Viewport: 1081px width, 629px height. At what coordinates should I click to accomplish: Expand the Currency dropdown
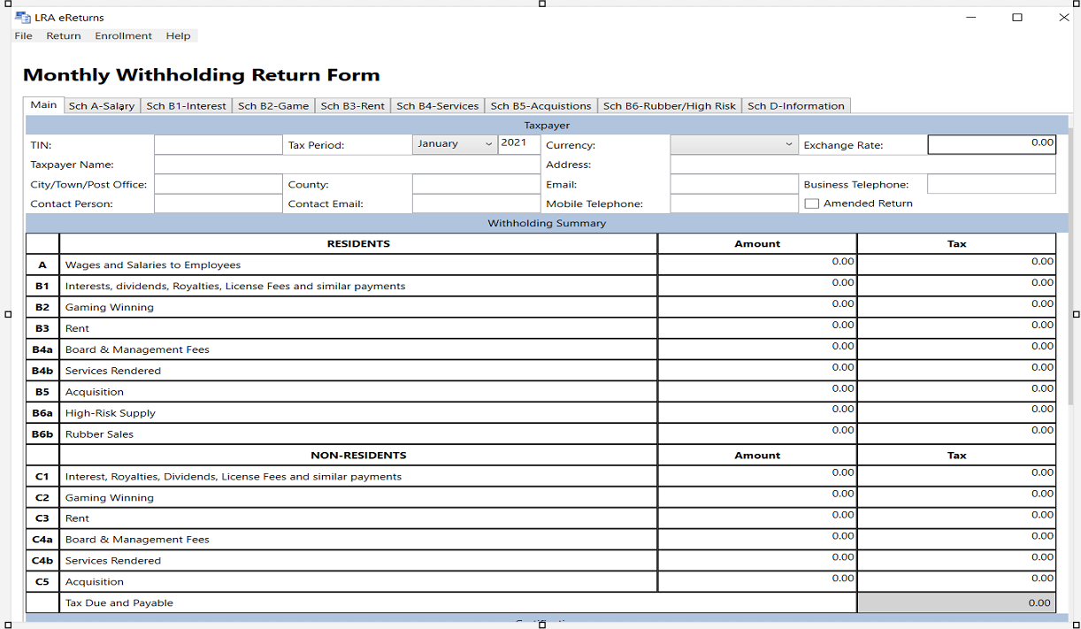[x=734, y=144]
